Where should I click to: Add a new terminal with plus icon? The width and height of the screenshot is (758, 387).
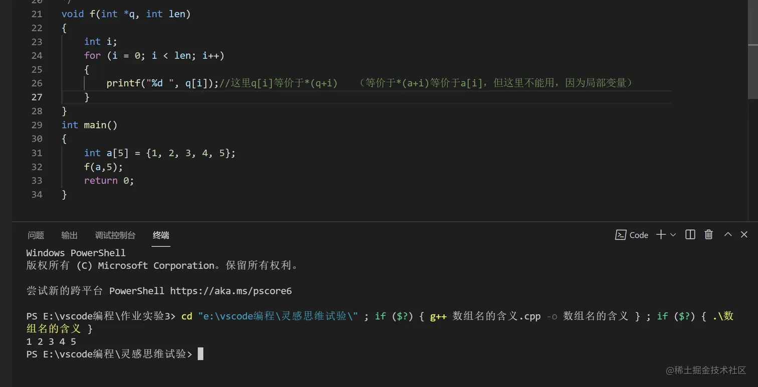(x=661, y=235)
